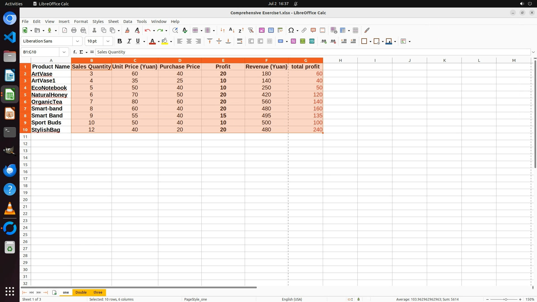The image size is (537, 302).
Task: Open the font size dropdown list
Action: point(108,41)
